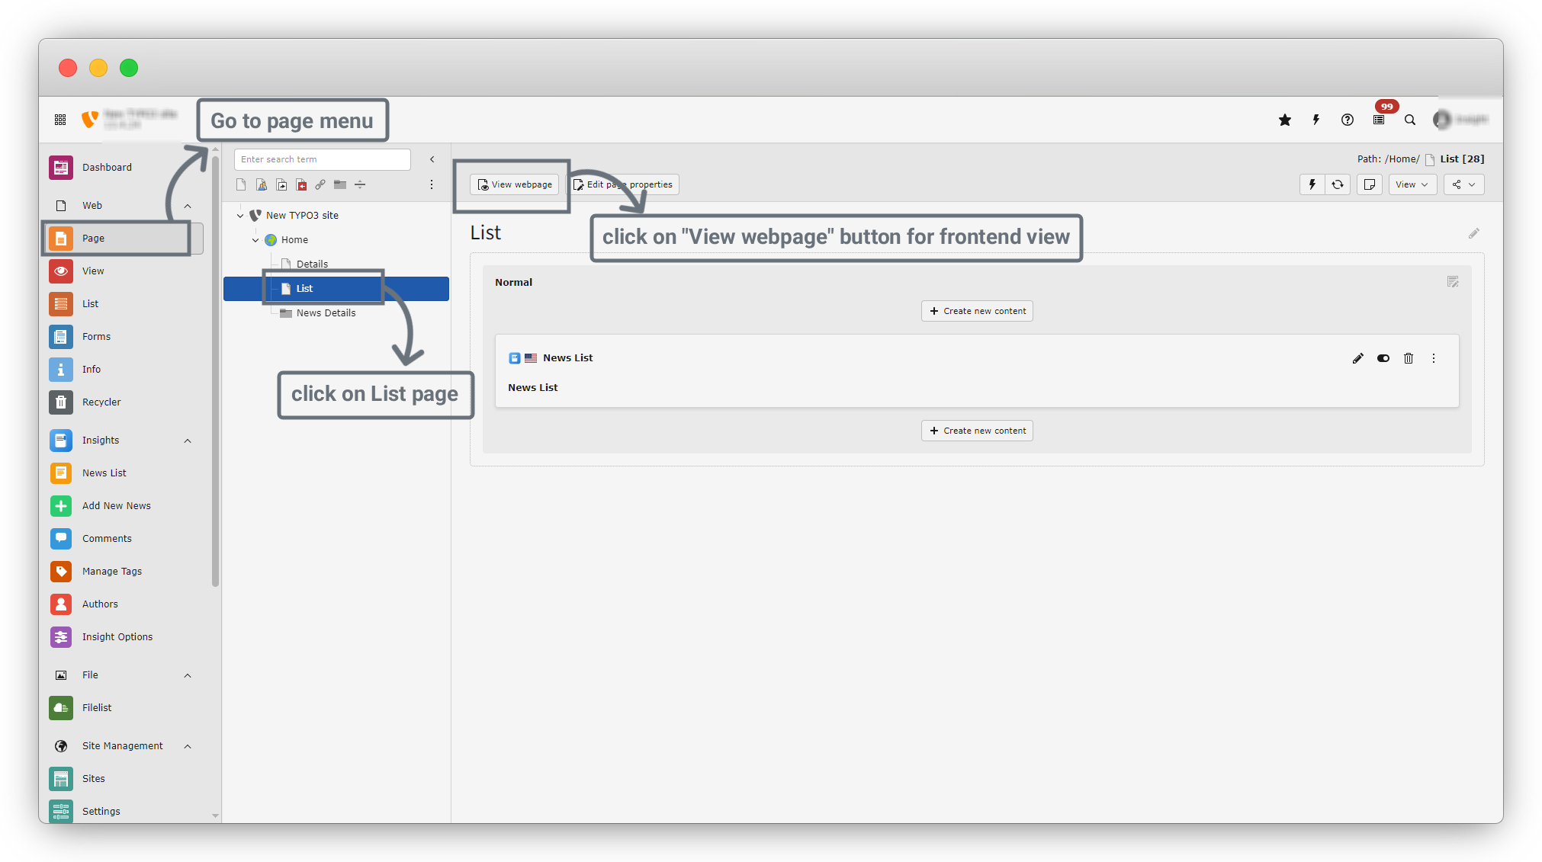1542x862 pixels.
Task: Open the help question mark icon
Action: pos(1348,120)
